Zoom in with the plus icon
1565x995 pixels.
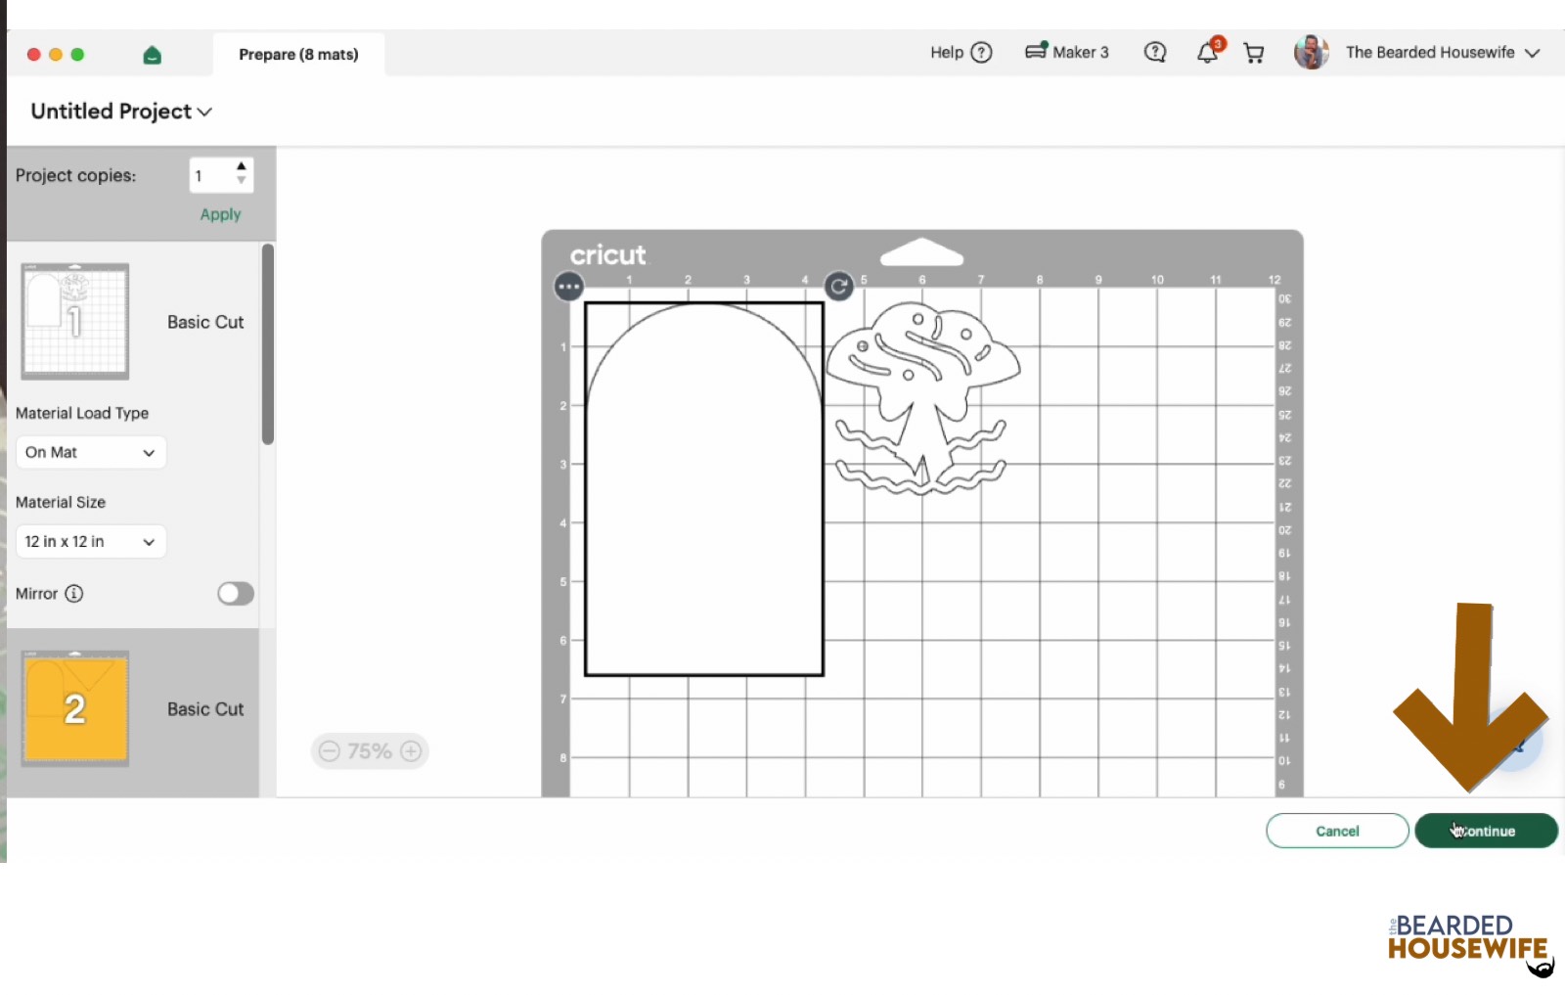pyautogui.click(x=411, y=751)
